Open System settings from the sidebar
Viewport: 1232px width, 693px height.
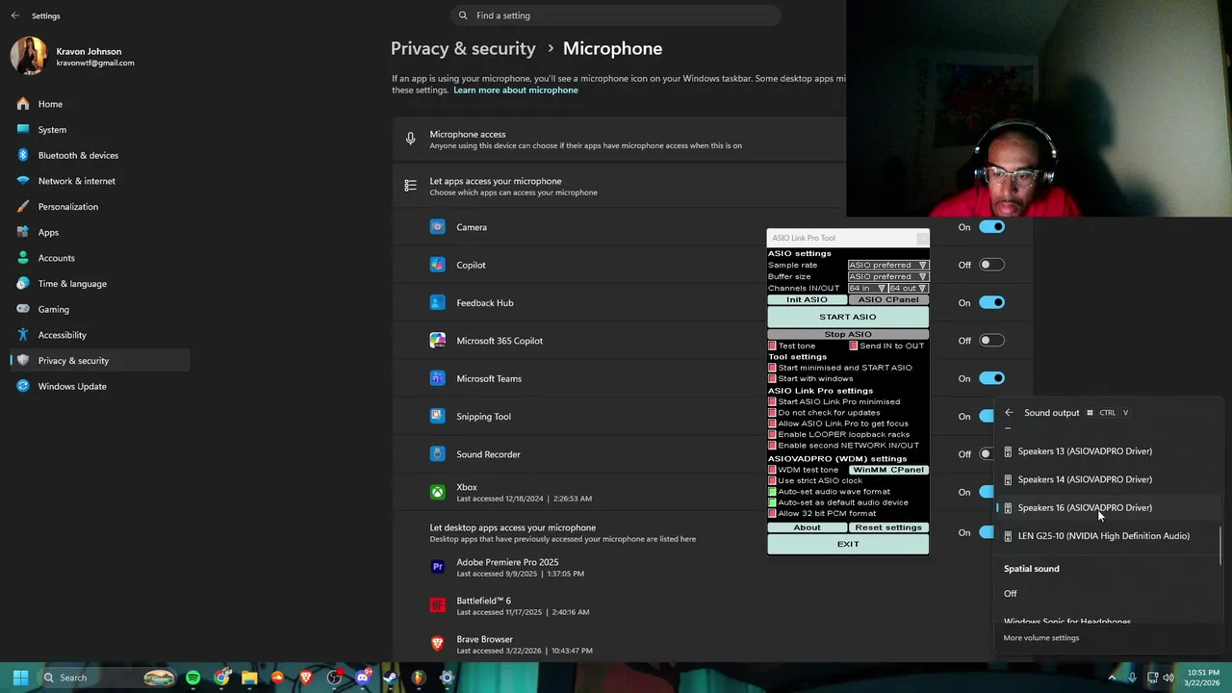100,129
